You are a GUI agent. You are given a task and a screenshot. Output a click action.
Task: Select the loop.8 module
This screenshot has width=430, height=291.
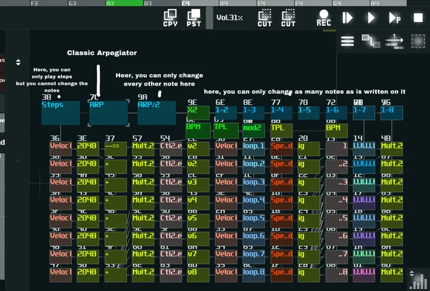(253, 275)
